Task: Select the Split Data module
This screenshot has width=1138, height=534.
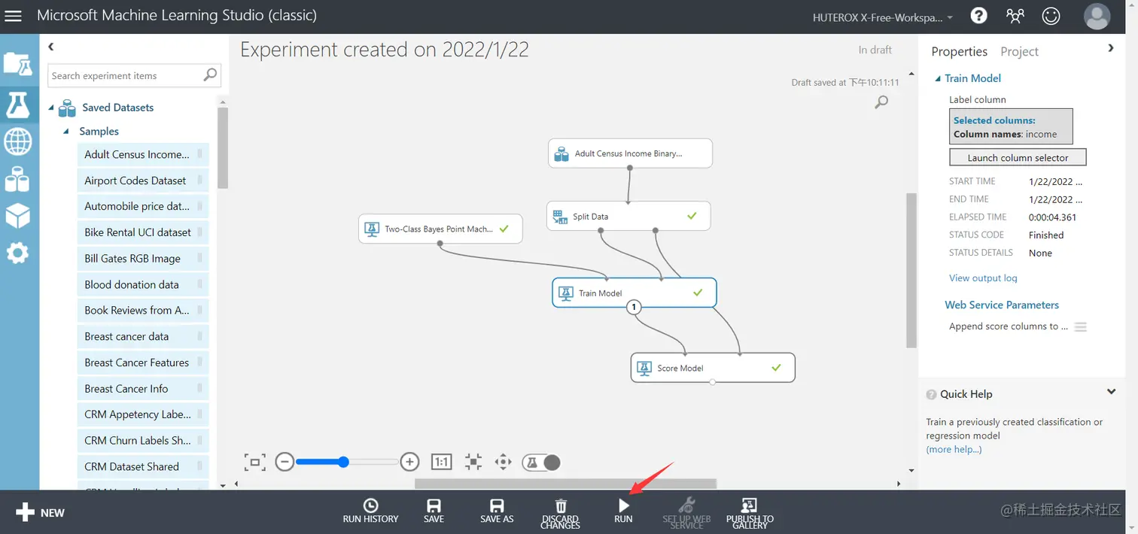Action: 628,216
